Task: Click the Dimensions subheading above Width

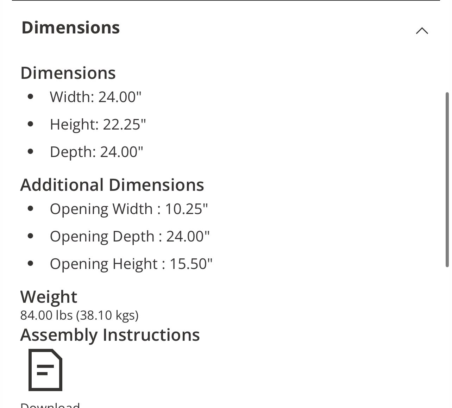Action: coord(68,73)
